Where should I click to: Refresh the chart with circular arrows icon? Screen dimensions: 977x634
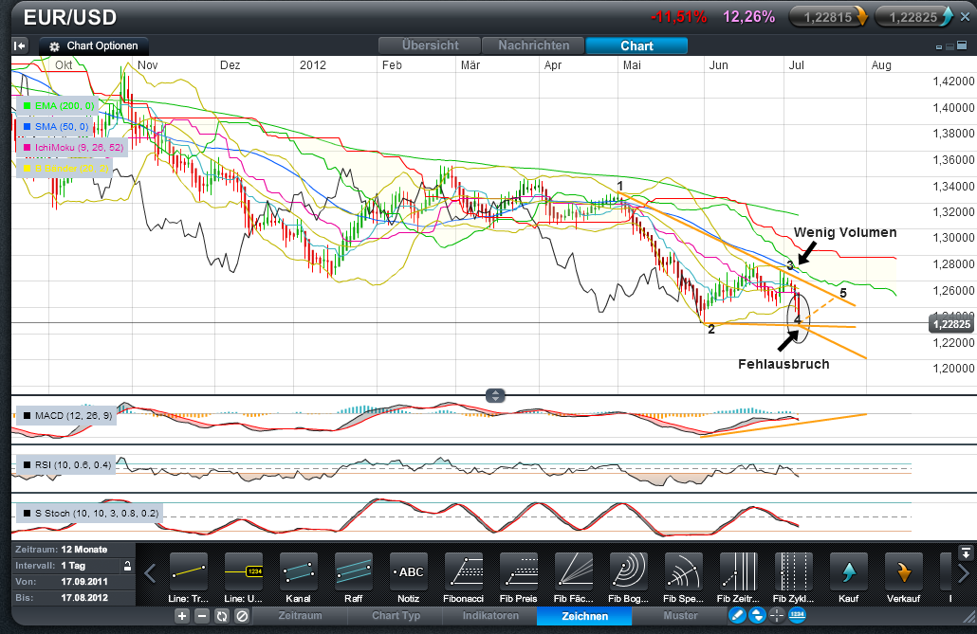[x=222, y=616]
